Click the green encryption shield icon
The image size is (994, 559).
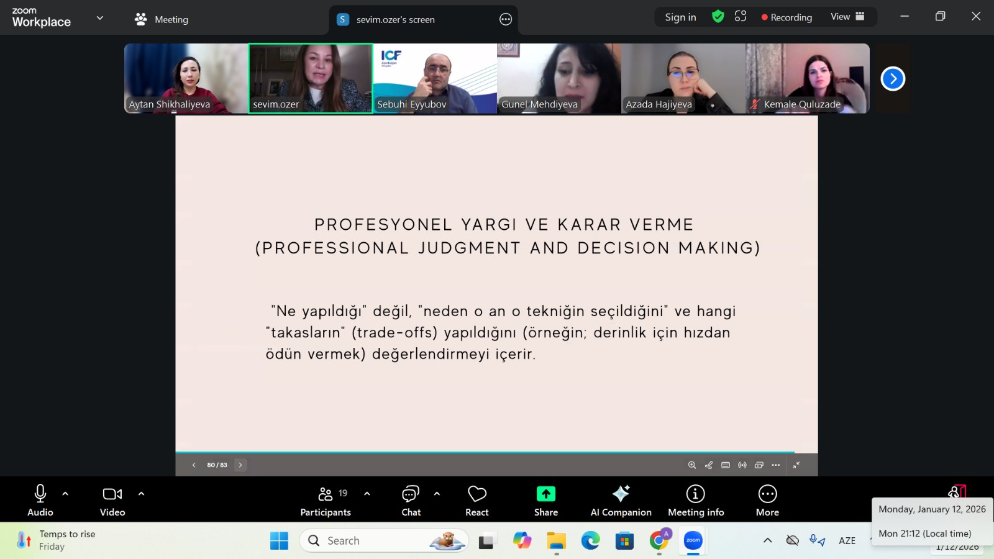coord(718,17)
